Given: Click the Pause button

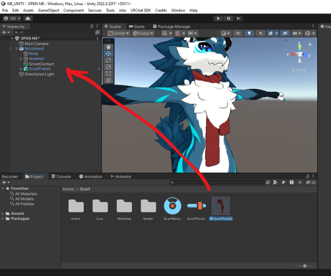Looking at the screenshot, I should click(x=228, y=18).
